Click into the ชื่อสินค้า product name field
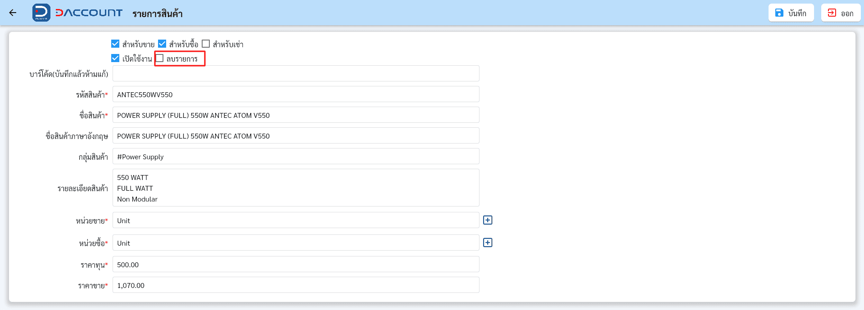 point(296,115)
